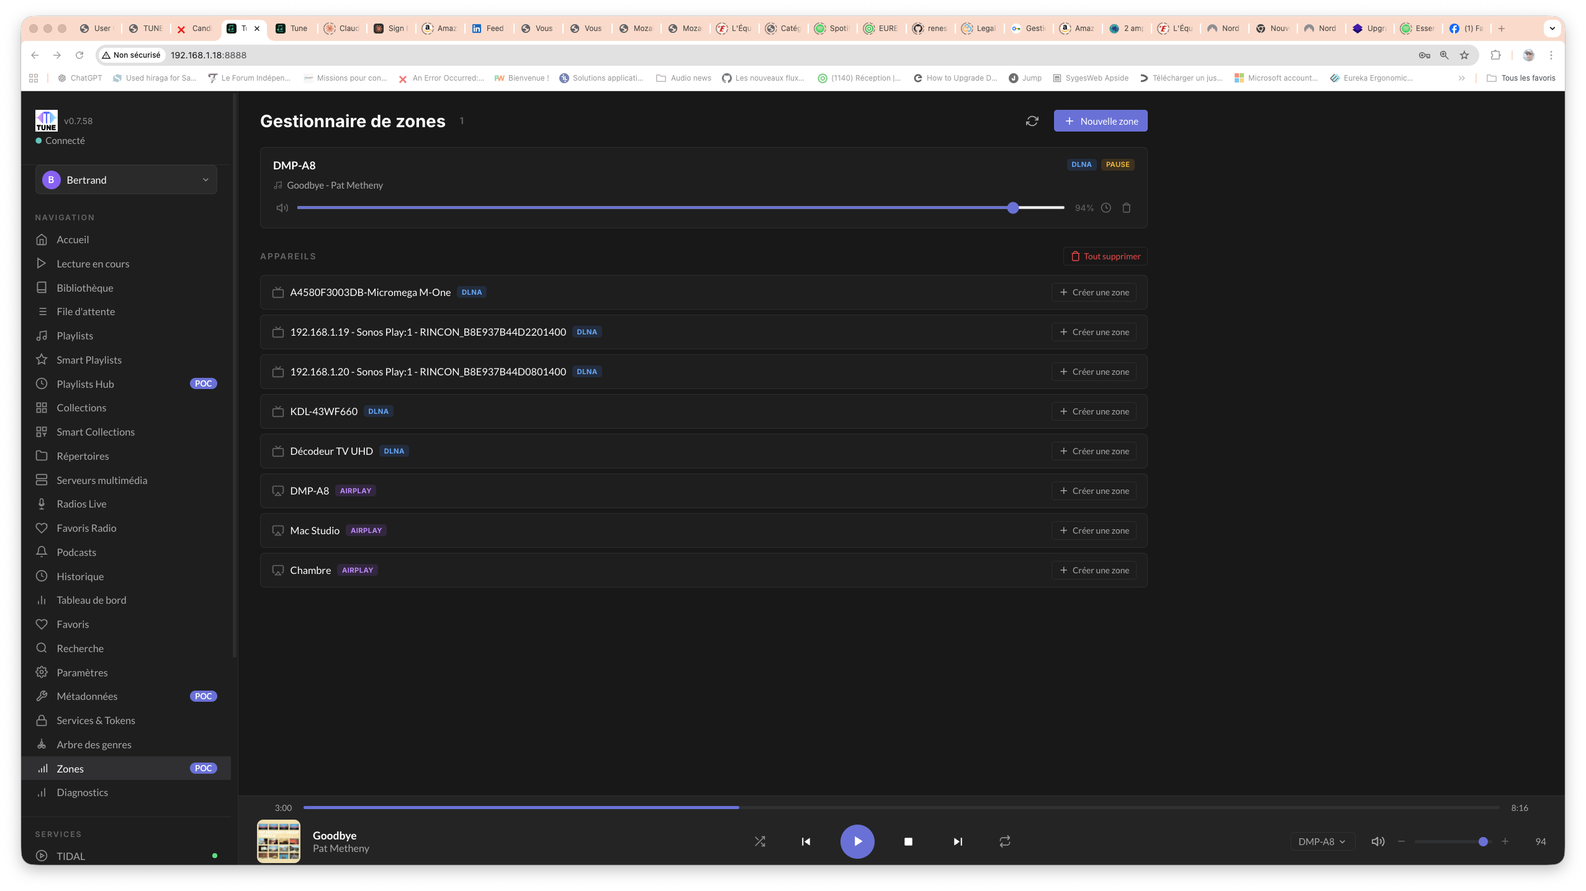Screen dimensions: 1586x891
Task: Toggle repeat mode in player bar
Action: point(1005,841)
